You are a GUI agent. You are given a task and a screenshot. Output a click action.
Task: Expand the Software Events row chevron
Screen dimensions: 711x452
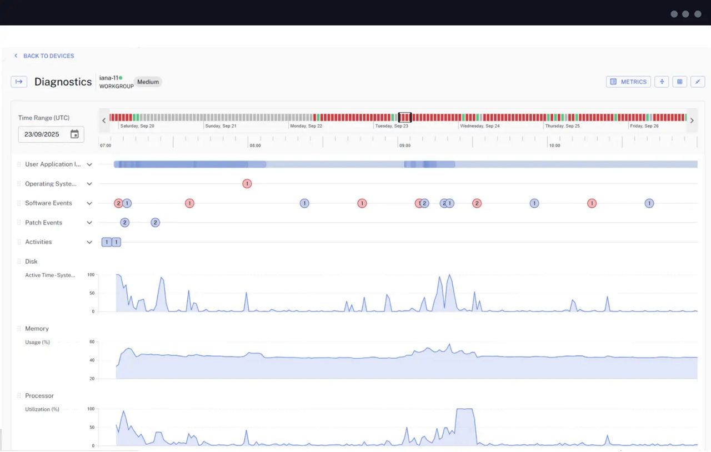89,203
